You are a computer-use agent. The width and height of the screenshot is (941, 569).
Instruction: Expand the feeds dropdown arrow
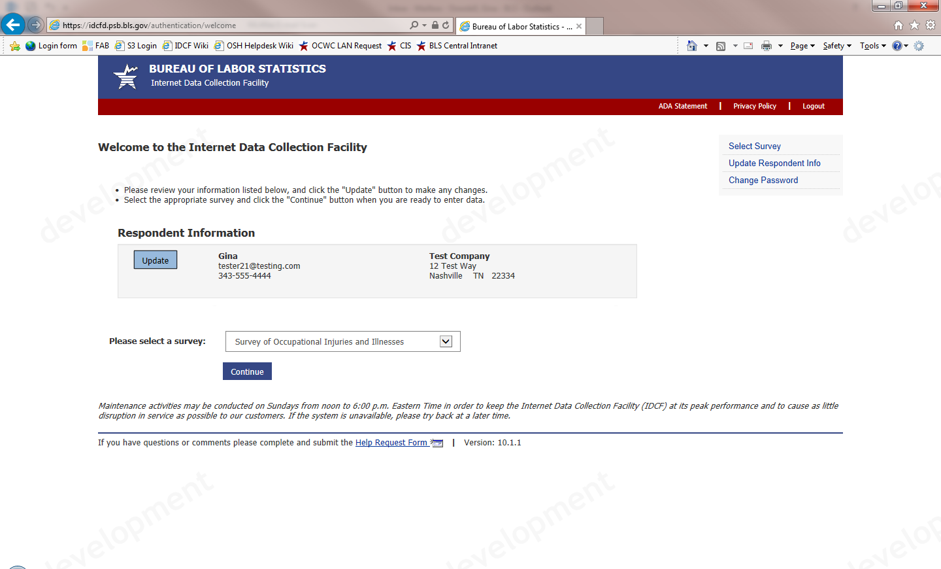(735, 46)
